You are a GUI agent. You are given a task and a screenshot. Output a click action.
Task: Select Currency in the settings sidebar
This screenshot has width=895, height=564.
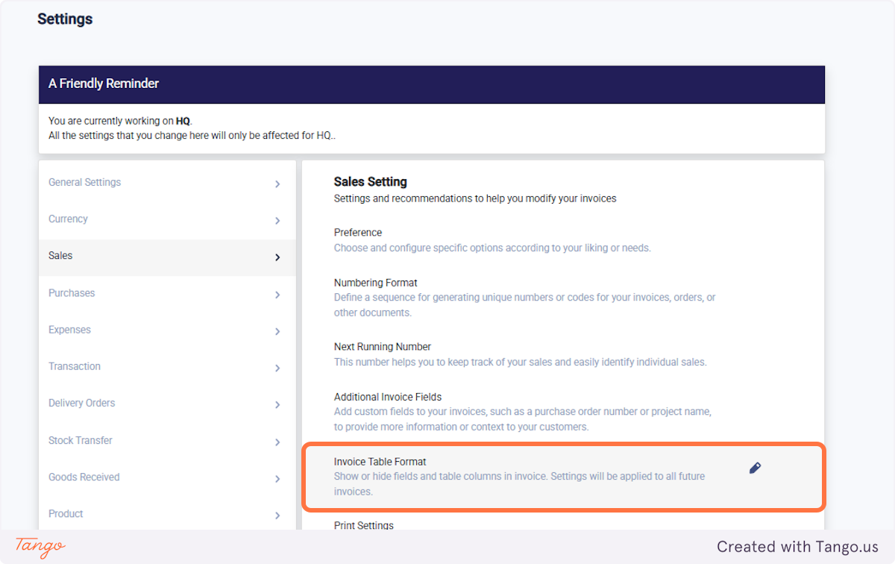pyautogui.click(x=167, y=219)
